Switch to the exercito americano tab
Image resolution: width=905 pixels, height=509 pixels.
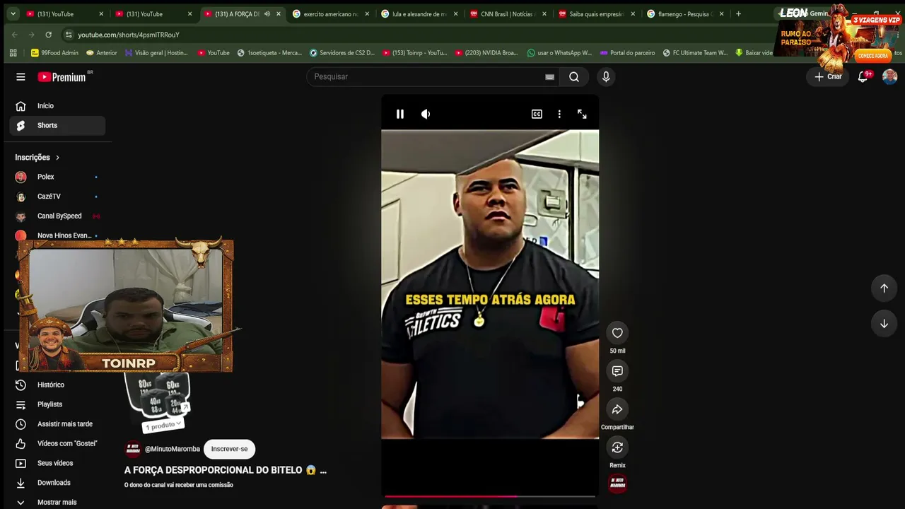(x=331, y=14)
